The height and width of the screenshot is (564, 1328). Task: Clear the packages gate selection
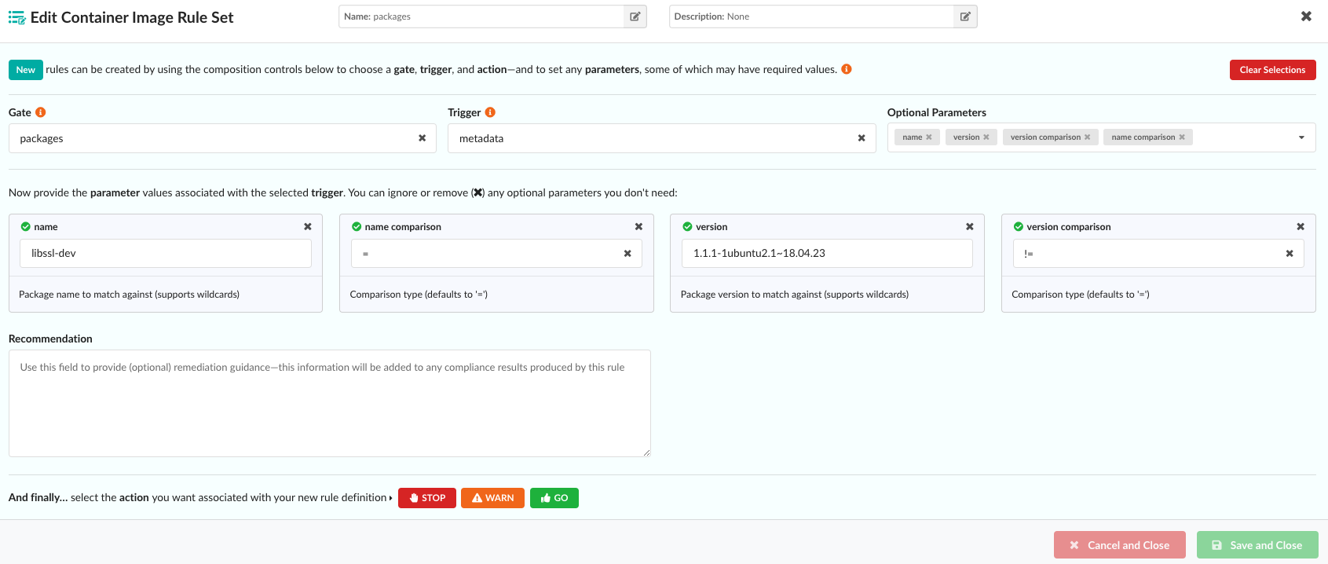coord(422,138)
